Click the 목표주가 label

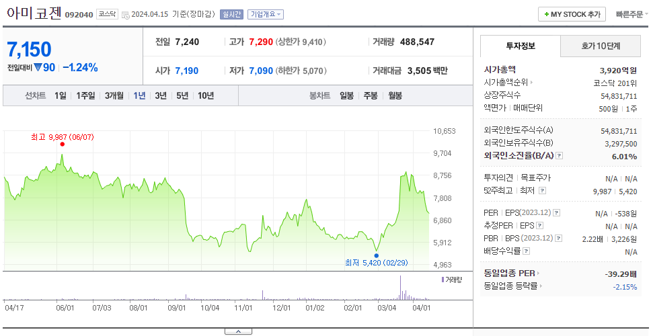[535, 178]
